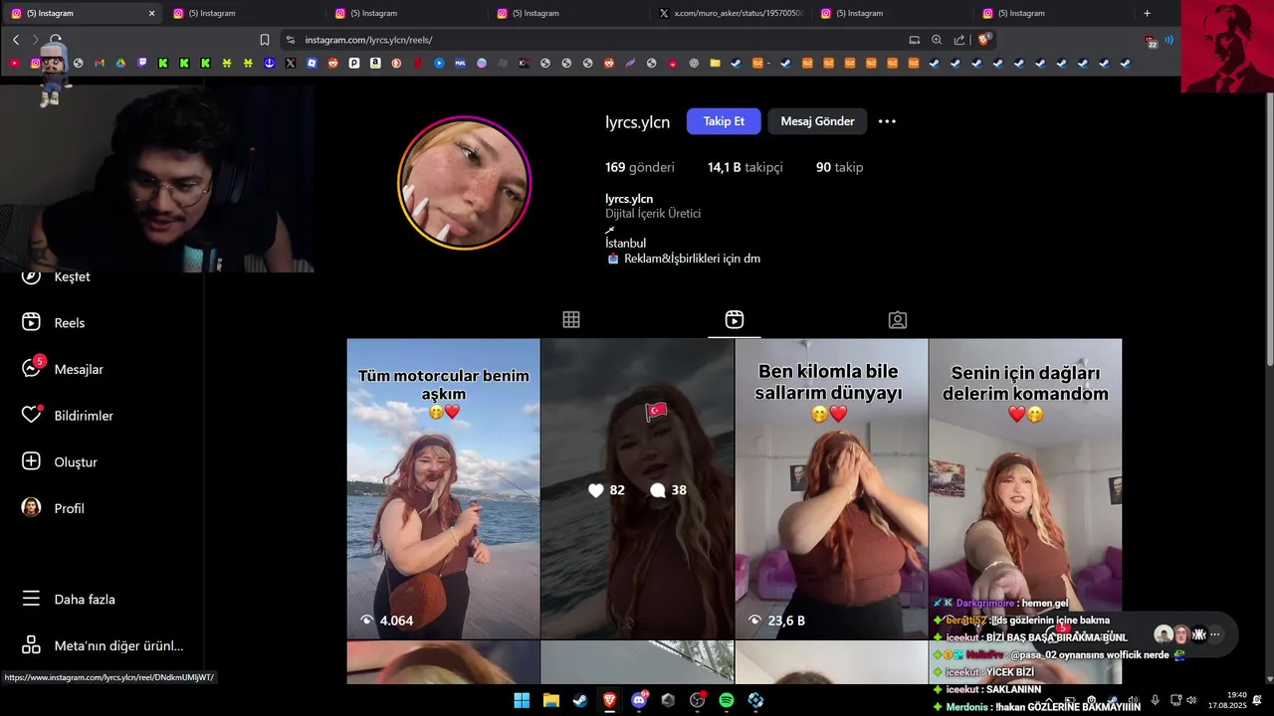Open Bildirimler notifications in the sidebar
The height and width of the screenshot is (716, 1274).
(x=70, y=416)
